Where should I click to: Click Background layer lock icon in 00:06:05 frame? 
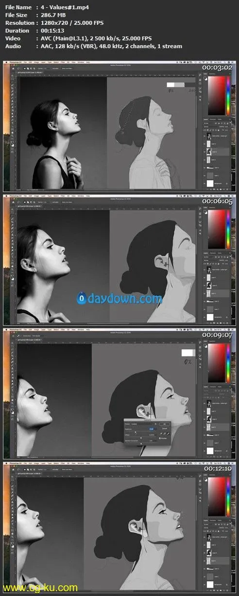(227, 317)
